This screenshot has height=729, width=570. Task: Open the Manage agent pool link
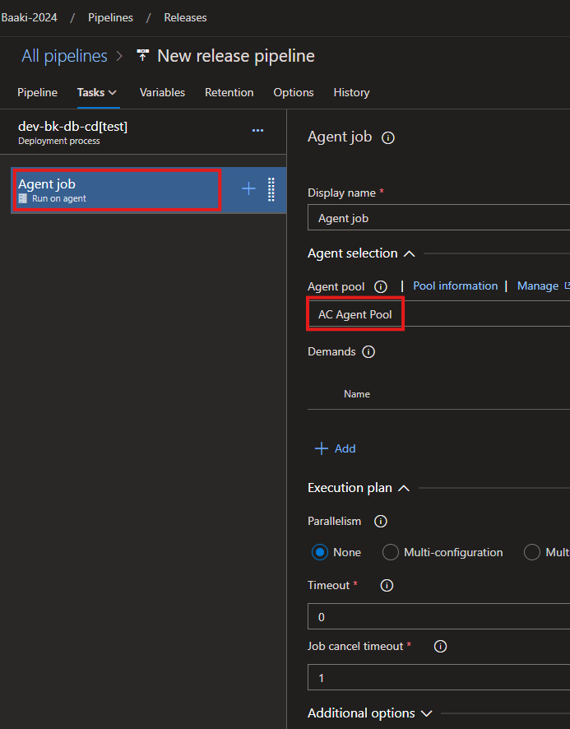[538, 286]
